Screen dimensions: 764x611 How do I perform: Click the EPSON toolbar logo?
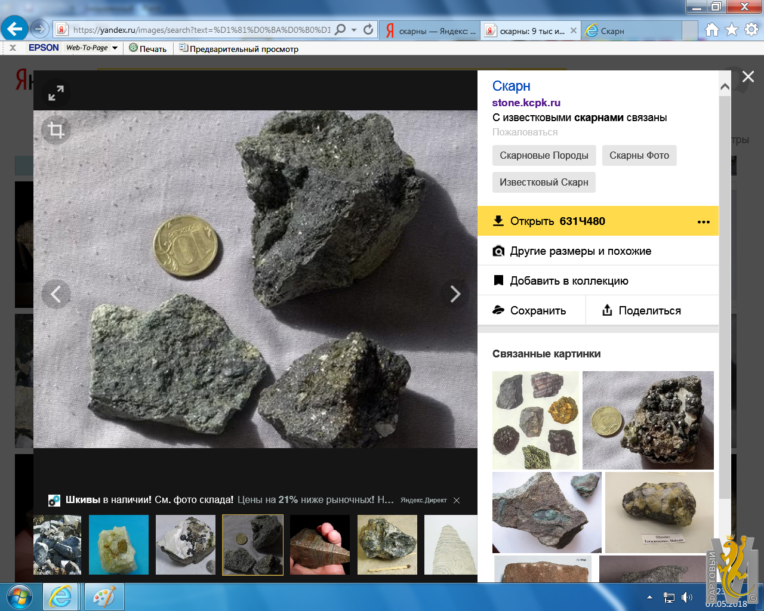pos(44,48)
